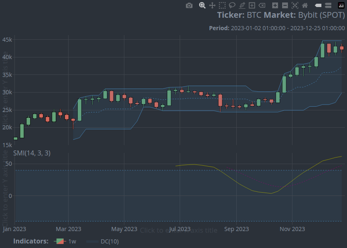This screenshot has width=347, height=248.
Task: Toggle the 1w candlestick legend entry
Action: (x=66, y=241)
